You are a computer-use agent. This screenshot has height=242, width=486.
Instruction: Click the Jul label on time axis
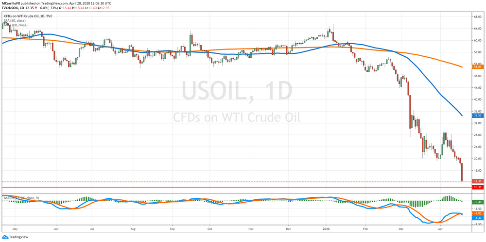pos(92,230)
